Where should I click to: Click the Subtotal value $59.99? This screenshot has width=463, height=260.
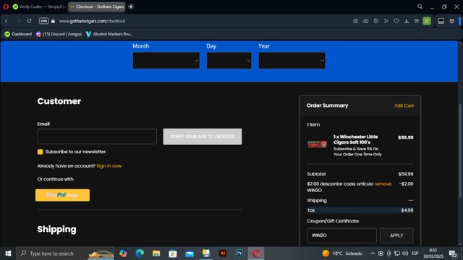[406, 174]
